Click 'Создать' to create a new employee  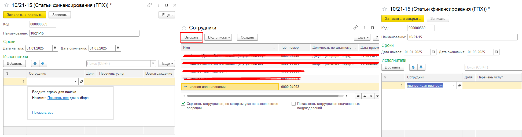tap(247, 37)
